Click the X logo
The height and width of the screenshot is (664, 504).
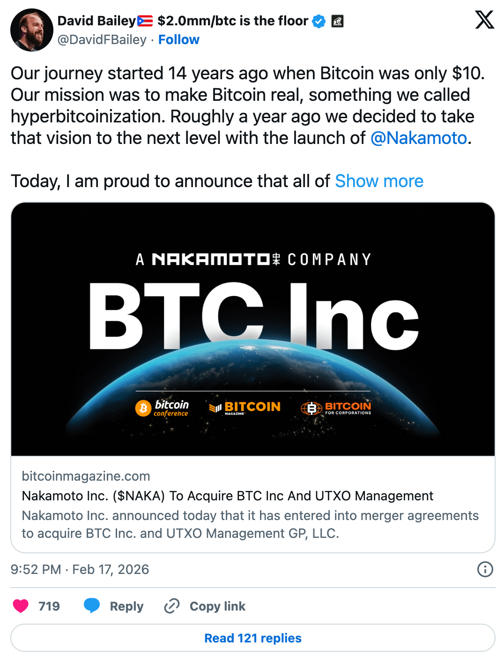(484, 20)
